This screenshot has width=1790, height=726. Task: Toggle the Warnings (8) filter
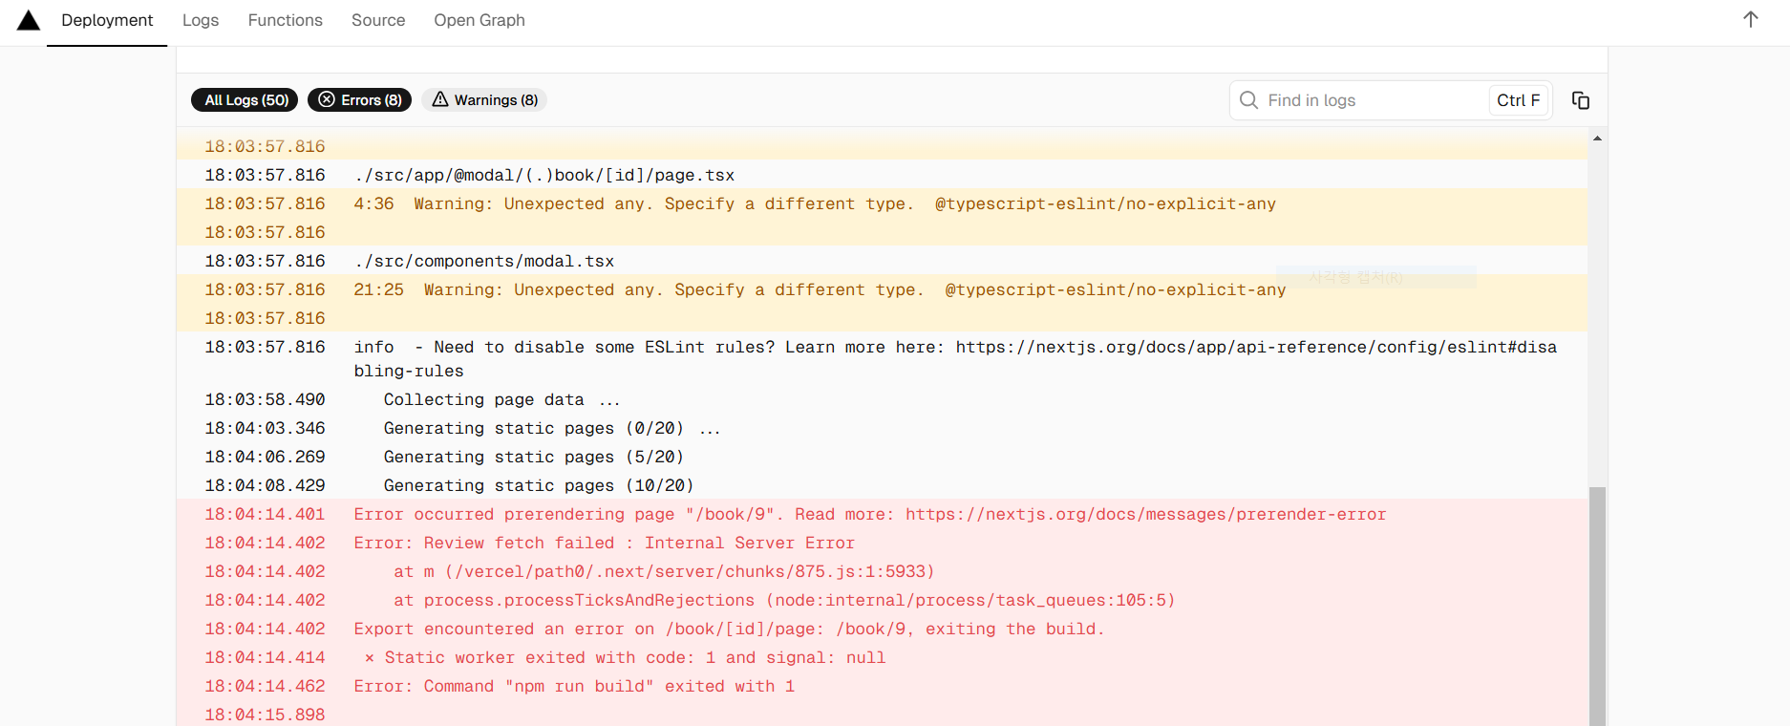point(484,100)
